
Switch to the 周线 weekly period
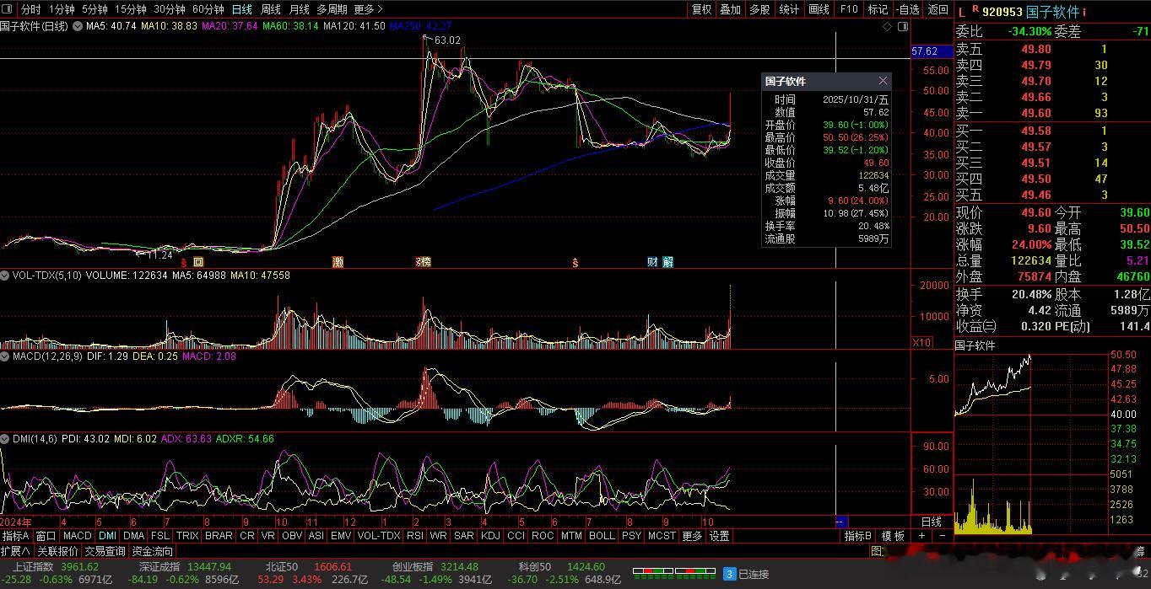(x=270, y=9)
